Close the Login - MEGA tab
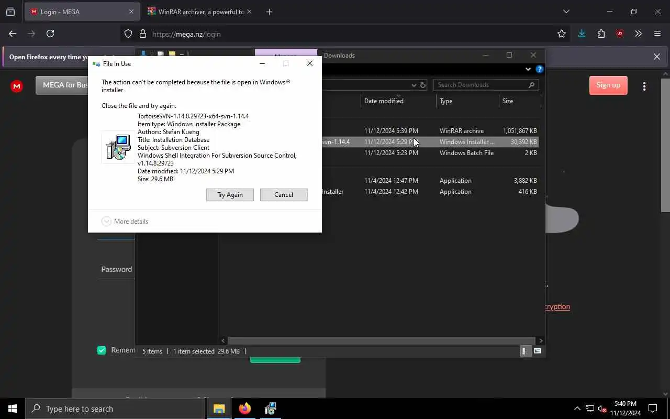Screen dimensions: 670x419 [x=131, y=12]
